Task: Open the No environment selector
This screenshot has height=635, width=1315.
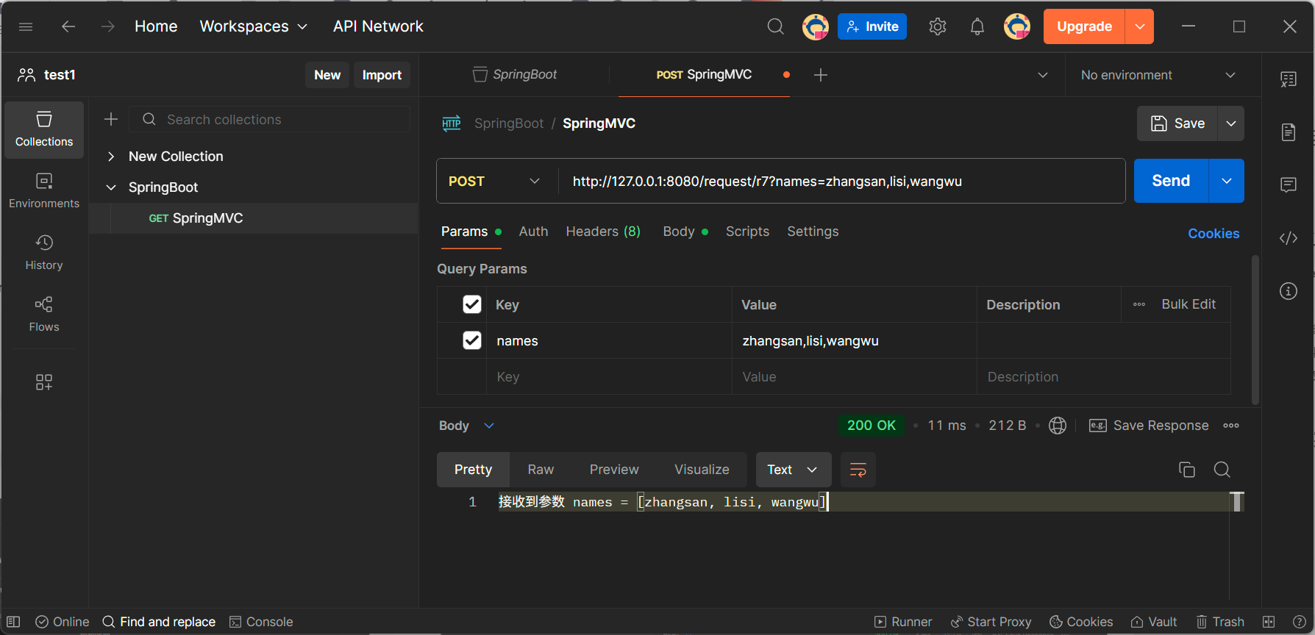Action: [1158, 75]
